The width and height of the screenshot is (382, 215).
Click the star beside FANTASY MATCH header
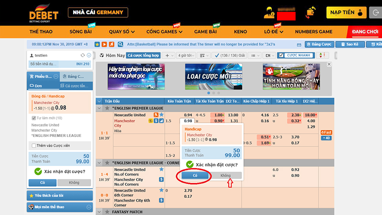coord(107,212)
